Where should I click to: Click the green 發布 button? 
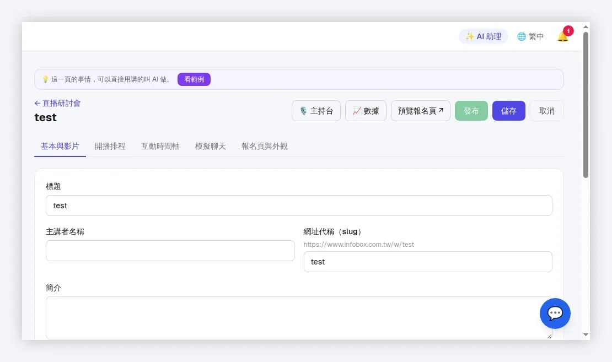(x=471, y=111)
